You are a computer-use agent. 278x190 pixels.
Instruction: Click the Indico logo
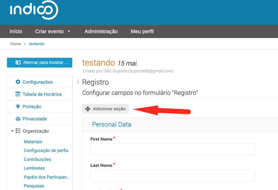tap(34, 10)
